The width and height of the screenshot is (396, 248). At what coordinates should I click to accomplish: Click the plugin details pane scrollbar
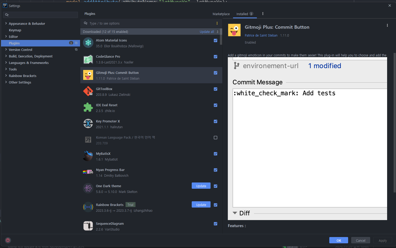point(395,123)
